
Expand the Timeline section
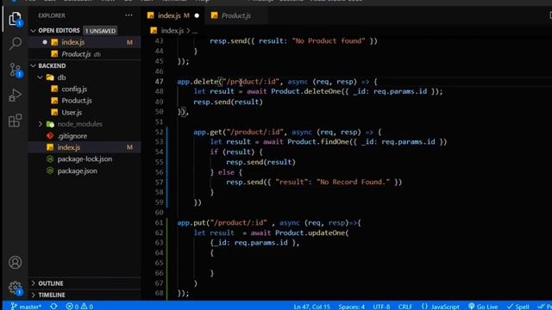click(85, 294)
